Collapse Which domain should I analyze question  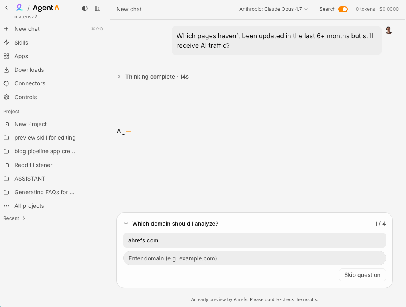coord(126,224)
